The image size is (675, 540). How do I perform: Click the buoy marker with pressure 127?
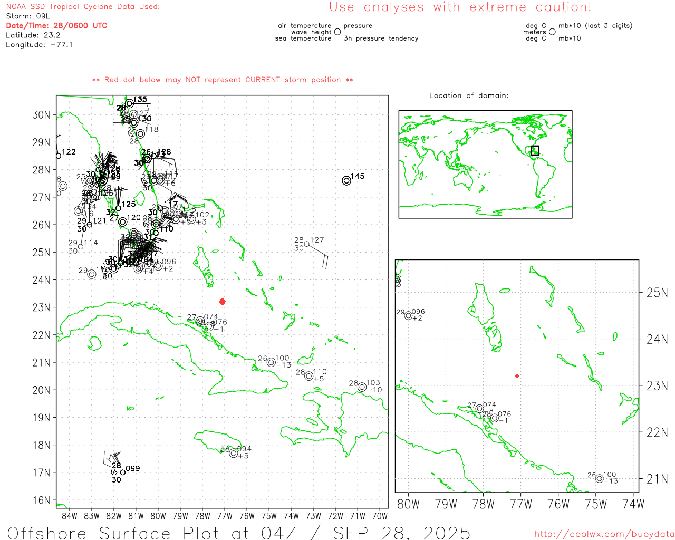(307, 244)
